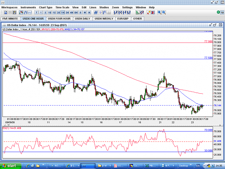
Task: Open the Instruments menu
Action: 28,7
